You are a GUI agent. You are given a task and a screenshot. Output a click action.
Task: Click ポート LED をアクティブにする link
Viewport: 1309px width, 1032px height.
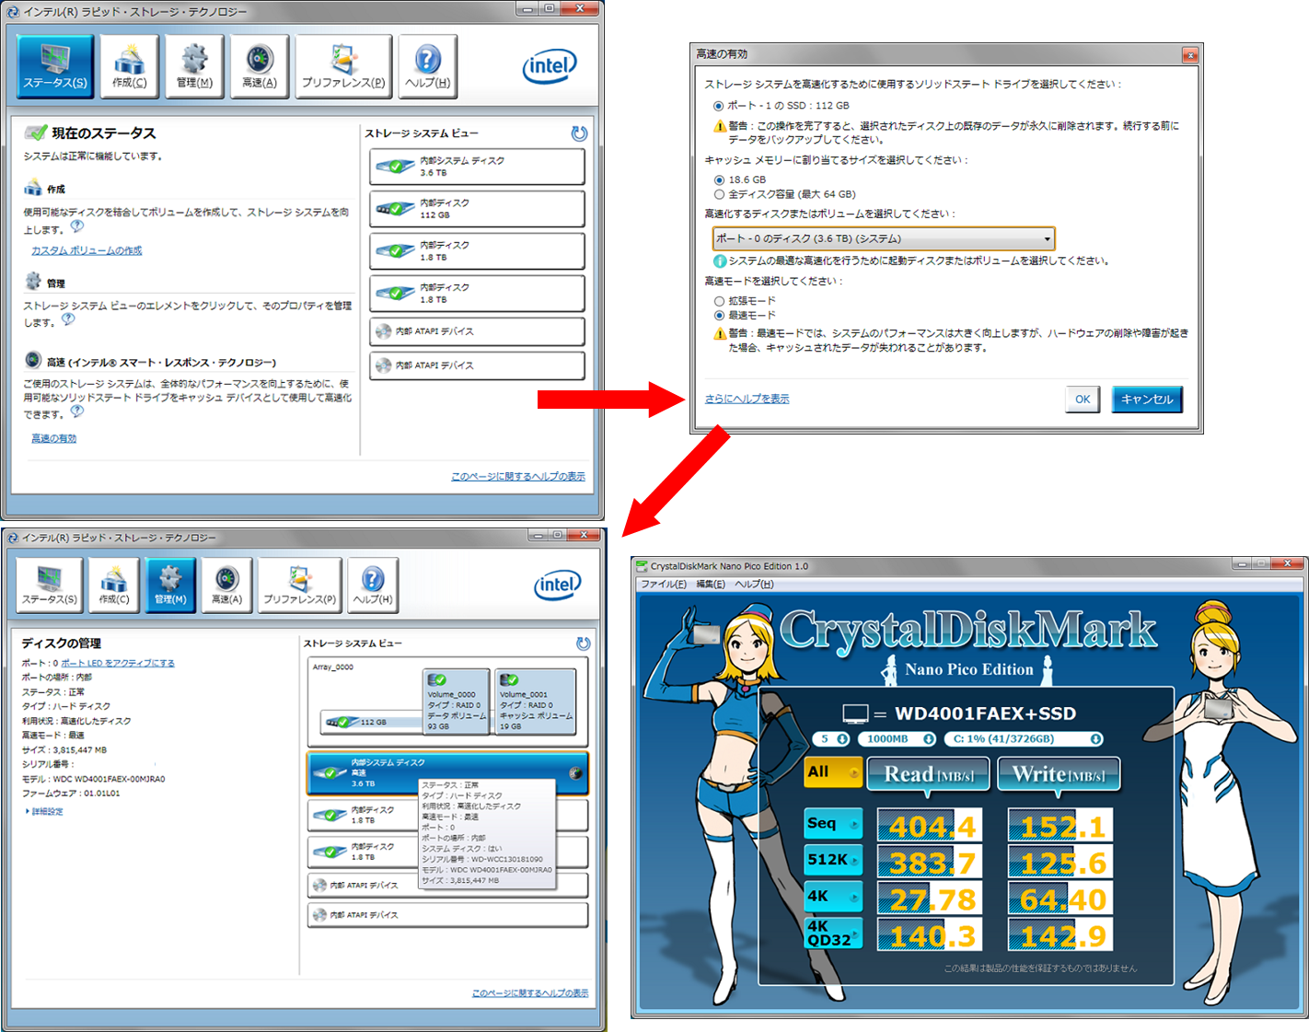118,663
